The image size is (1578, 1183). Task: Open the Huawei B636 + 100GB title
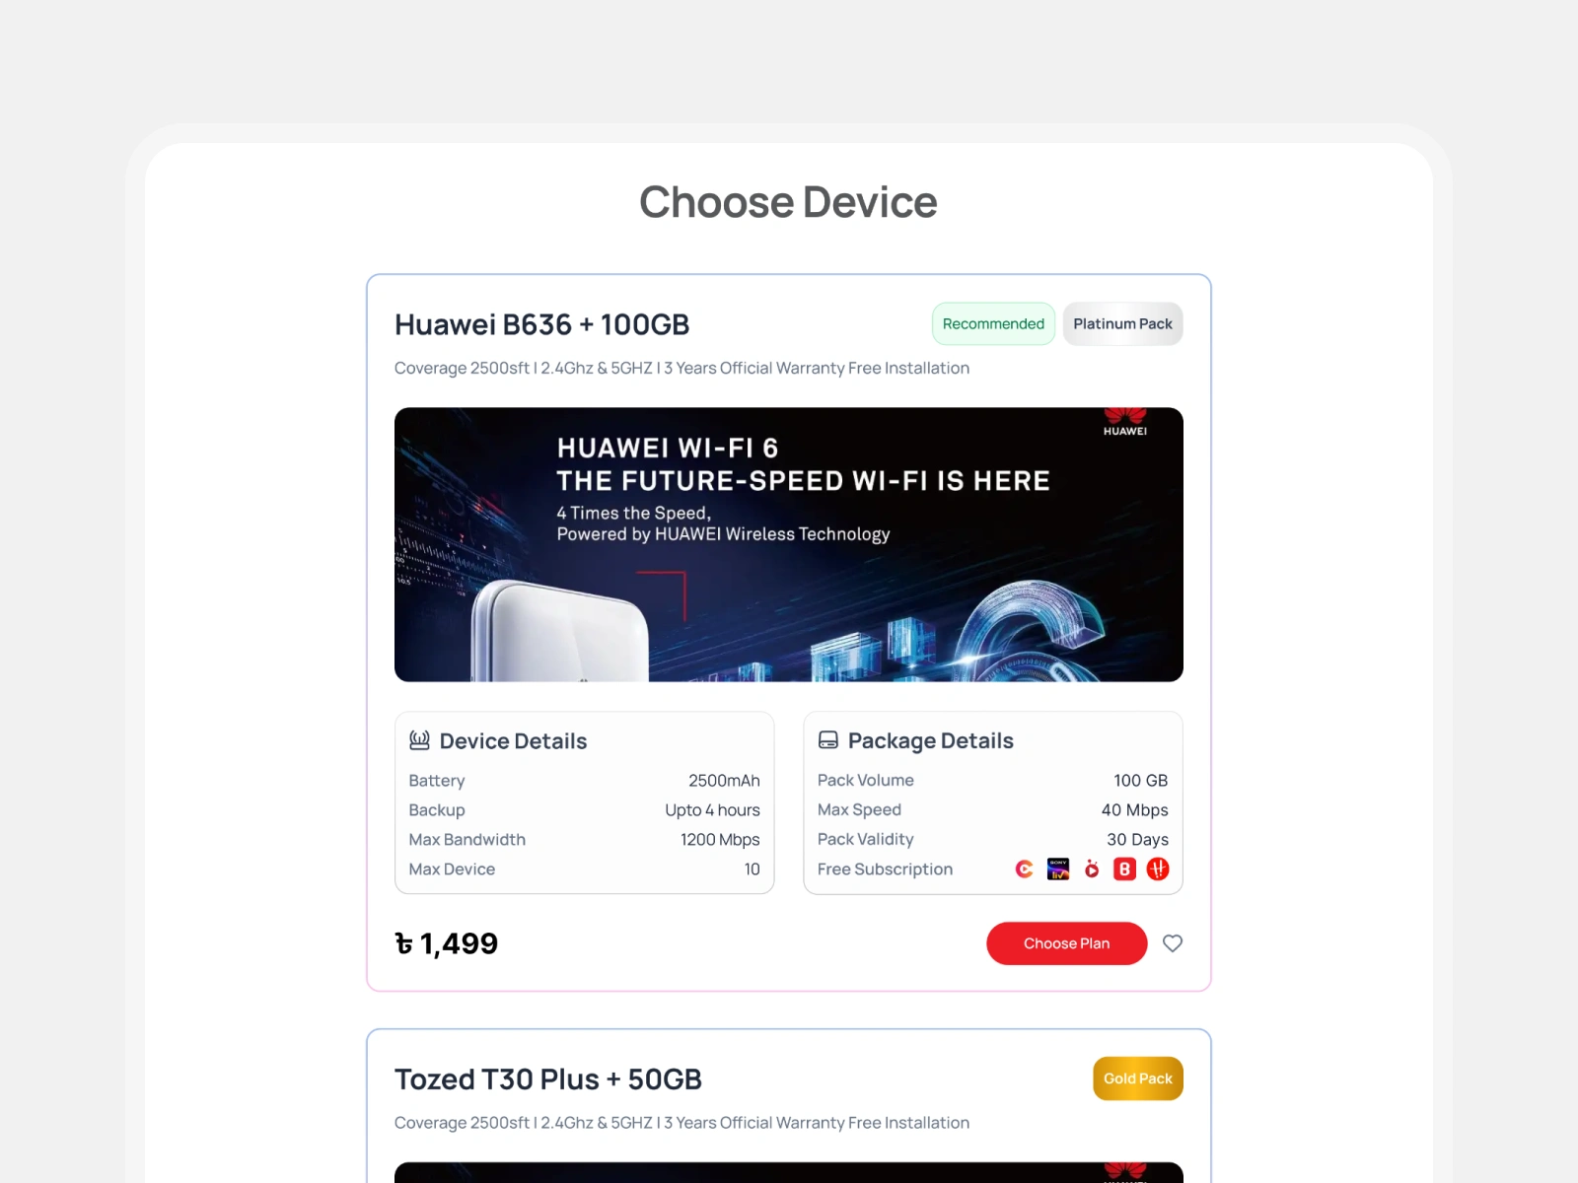[x=541, y=324]
